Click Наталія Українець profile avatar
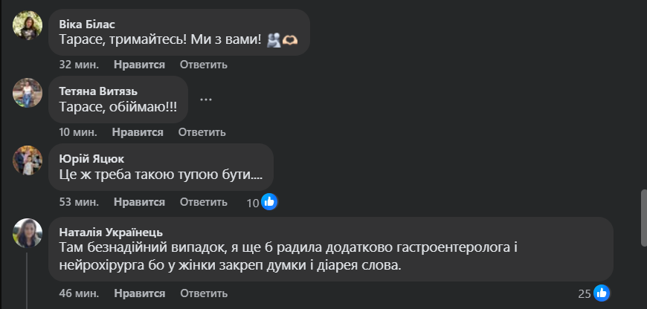The height and width of the screenshot is (309, 647). coord(28,233)
